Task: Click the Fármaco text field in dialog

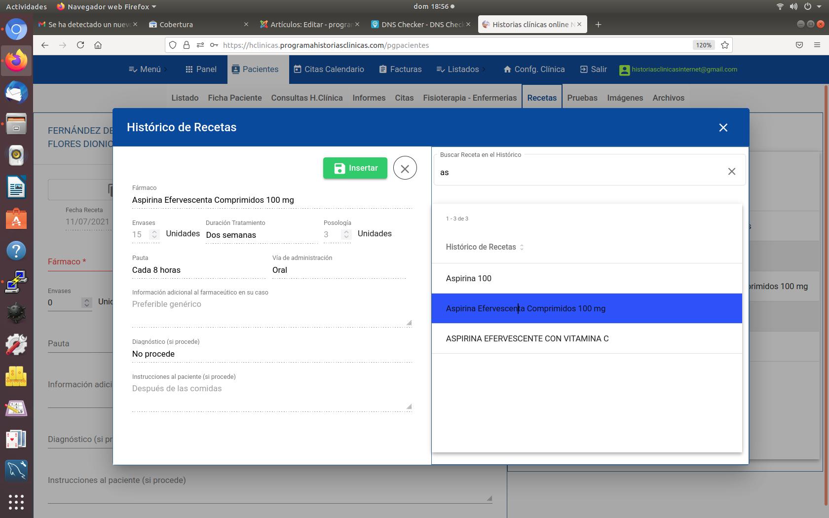Action: pos(271,200)
